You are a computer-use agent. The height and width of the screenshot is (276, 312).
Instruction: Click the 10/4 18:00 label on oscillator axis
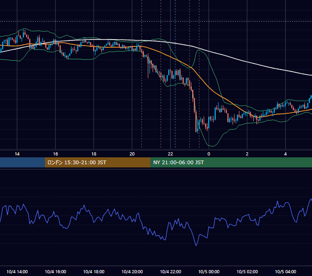pyautogui.click(x=94, y=271)
